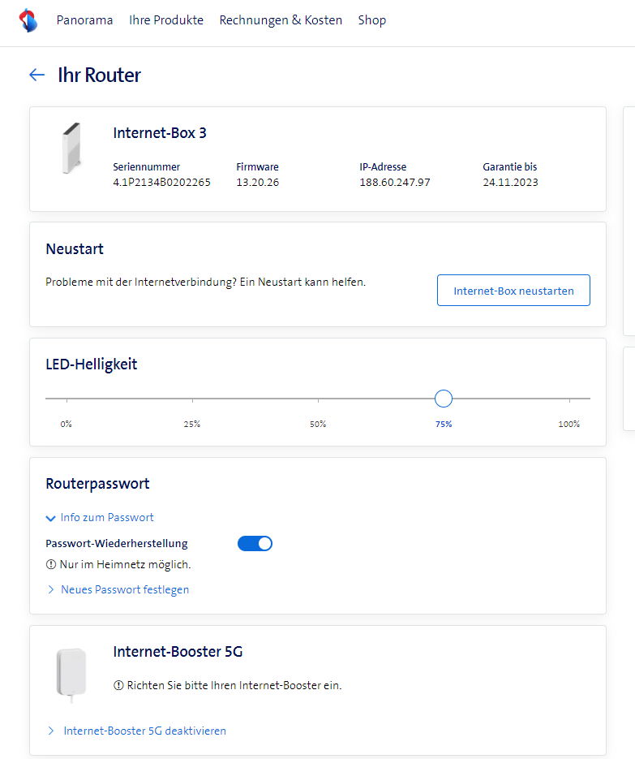Click the warning icon beside Internet-Booster setup notice
Screen dimensions: 635x759
pos(119,685)
